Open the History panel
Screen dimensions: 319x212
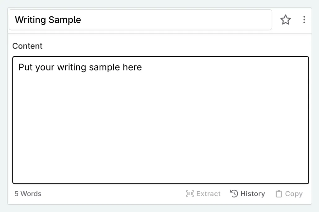pos(247,193)
